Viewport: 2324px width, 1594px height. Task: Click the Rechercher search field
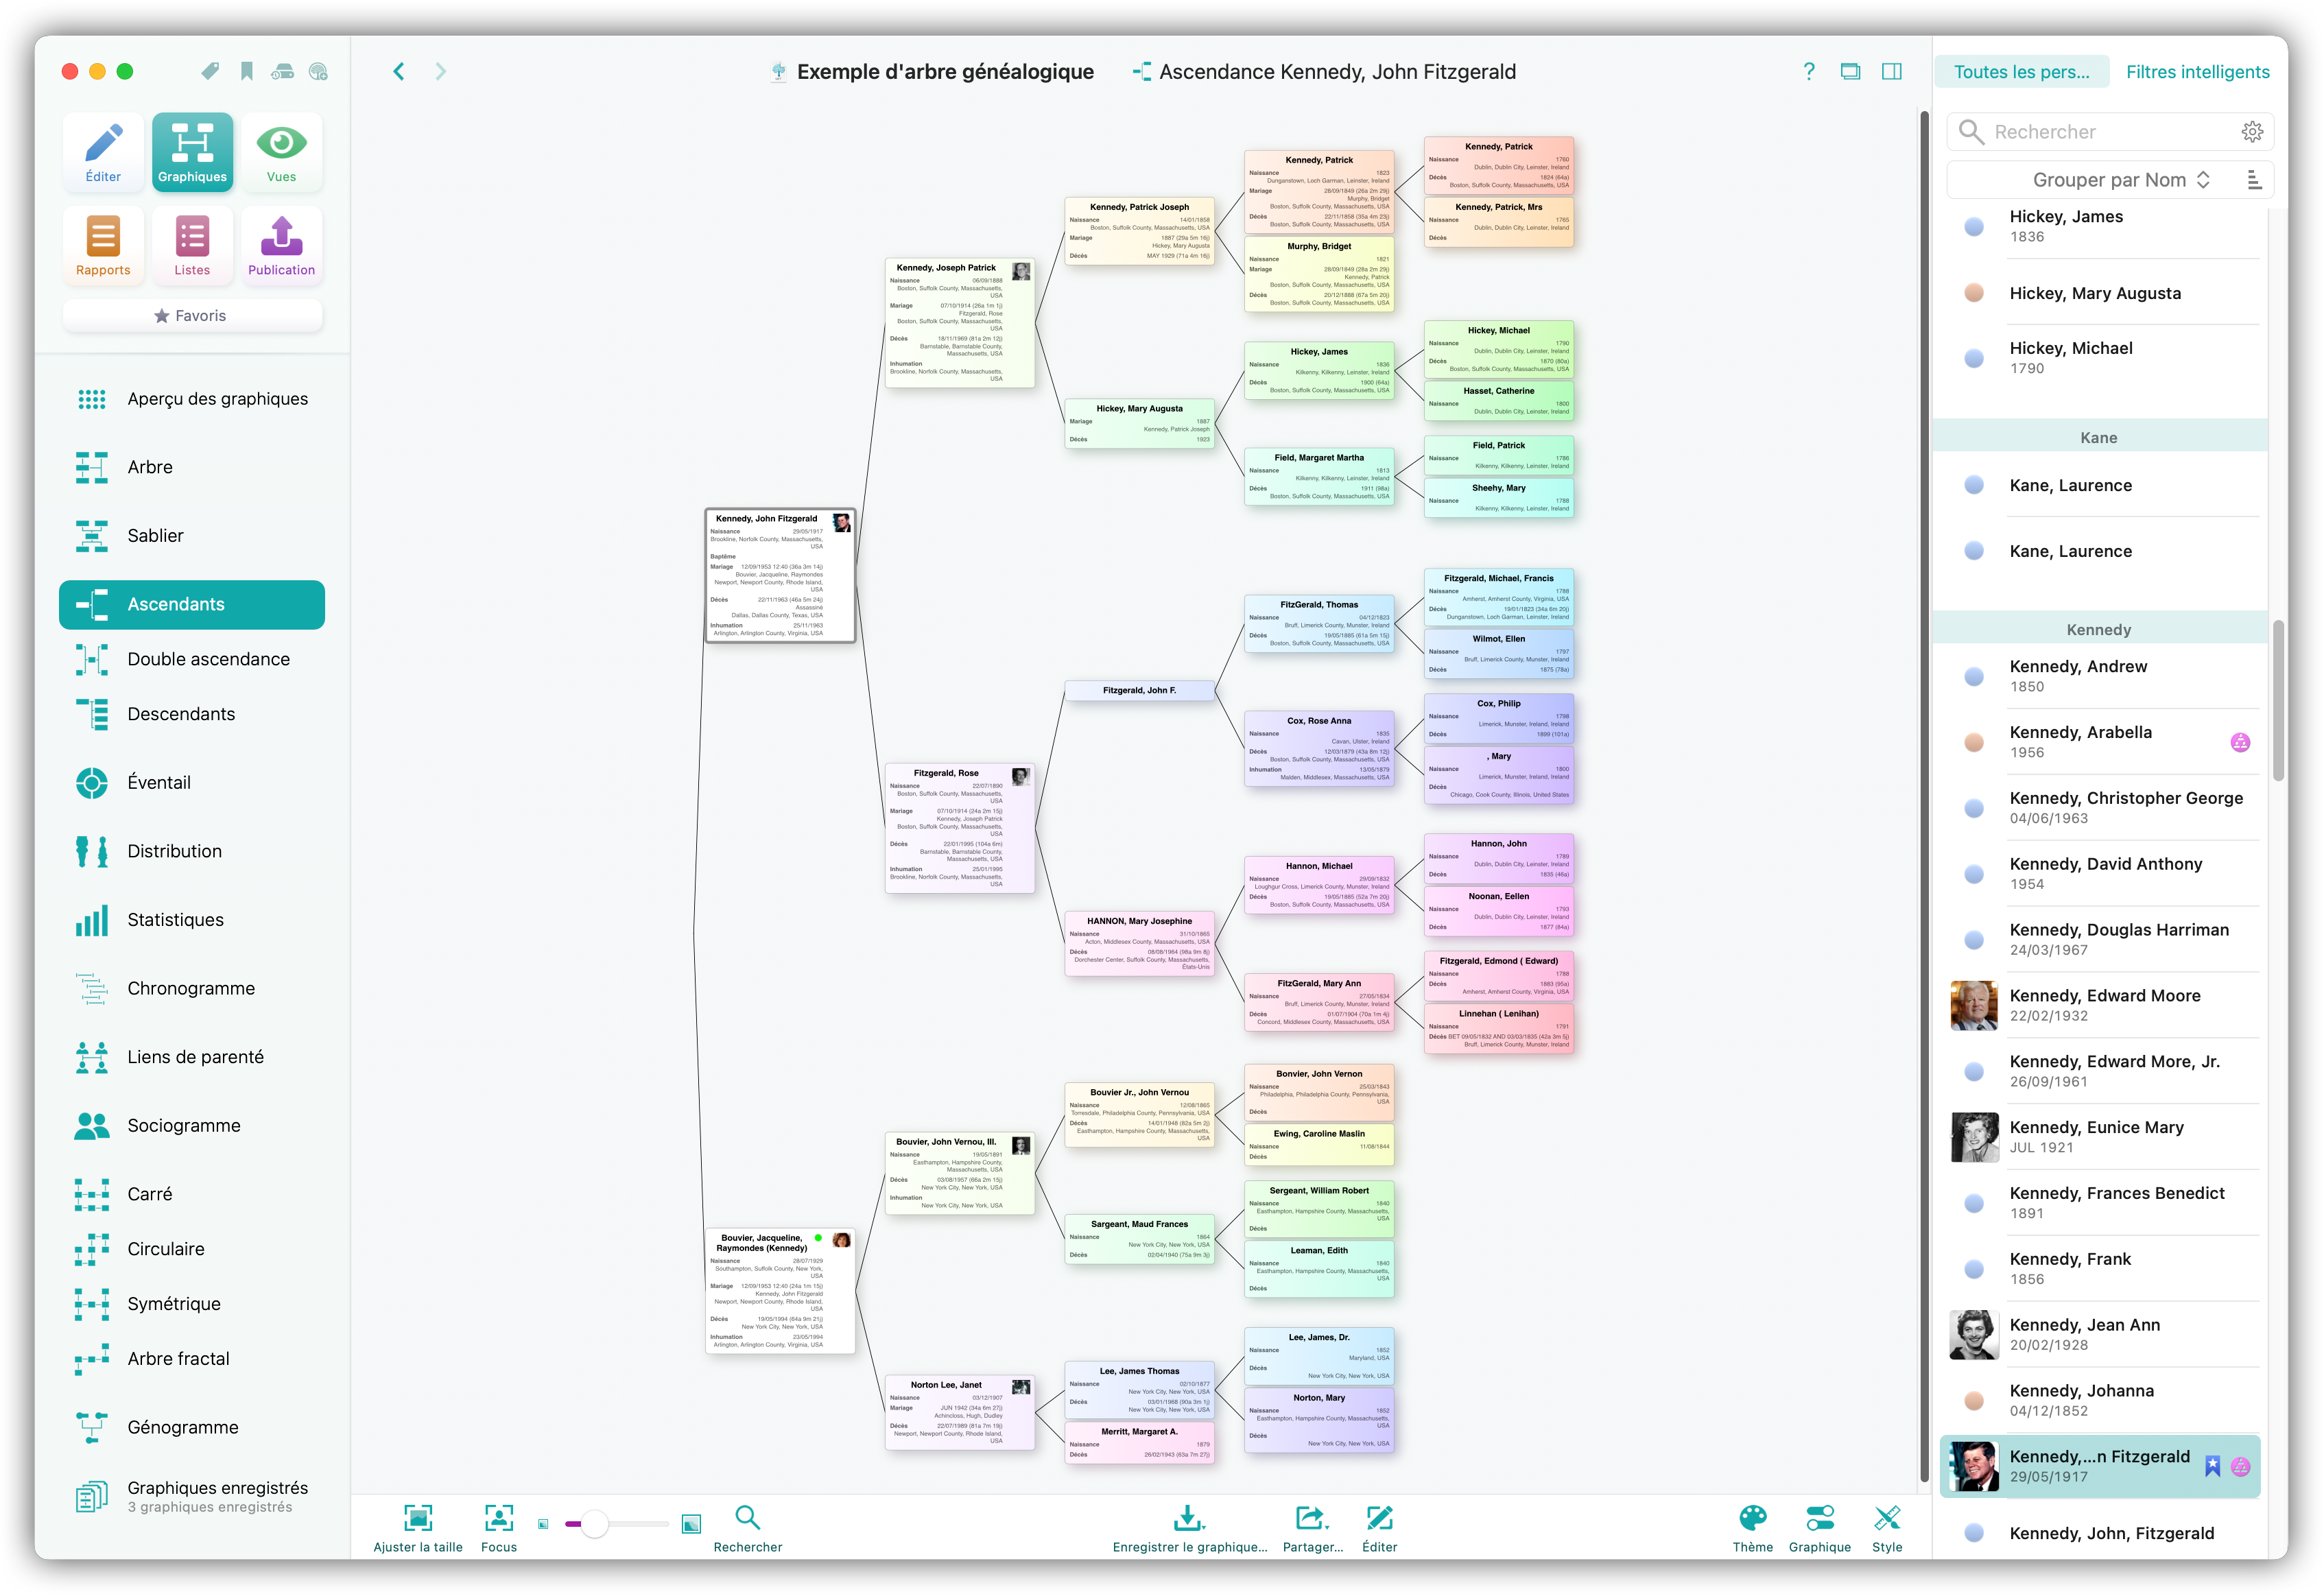tap(2110, 132)
